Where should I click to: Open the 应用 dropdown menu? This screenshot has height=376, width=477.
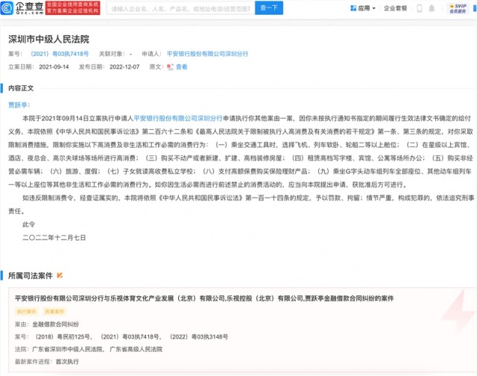click(363, 8)
